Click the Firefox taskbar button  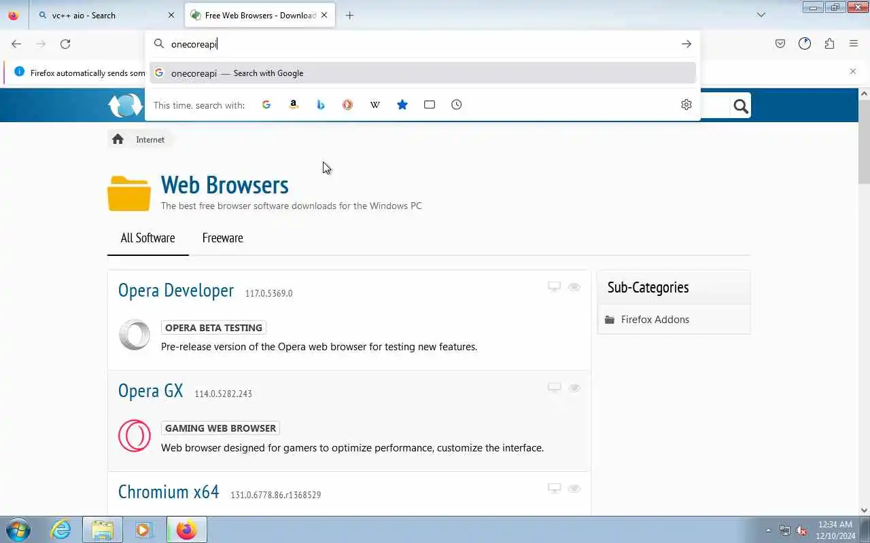point(186,529)
